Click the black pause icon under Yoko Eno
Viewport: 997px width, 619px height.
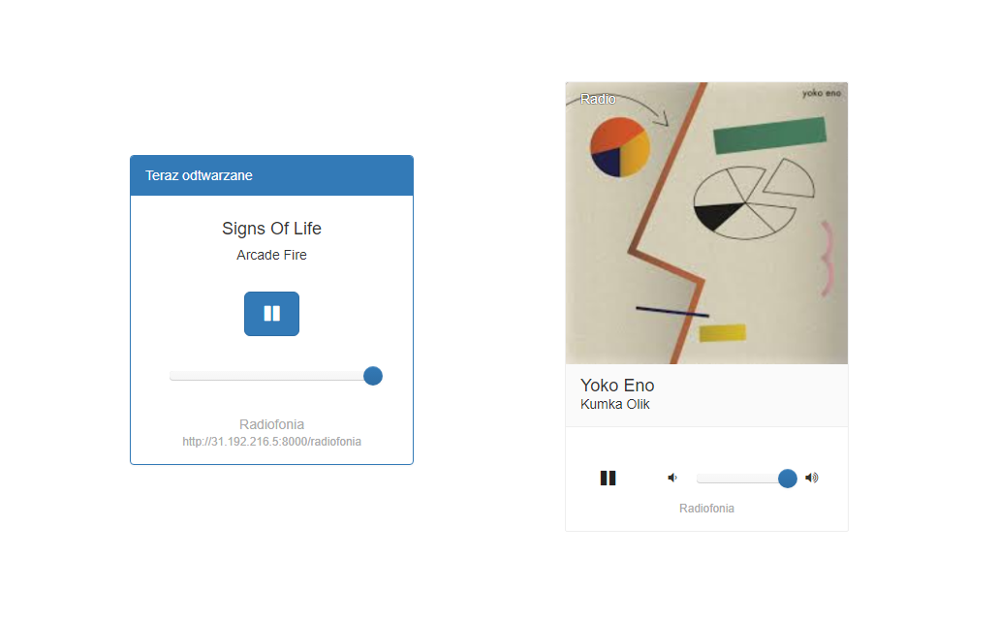click(608, 478)
